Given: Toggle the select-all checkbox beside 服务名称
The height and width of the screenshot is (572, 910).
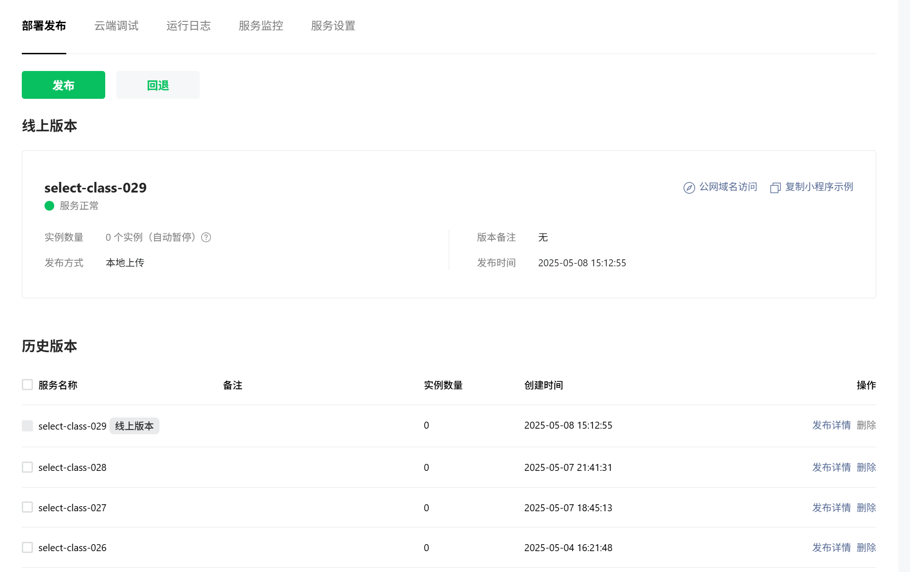Looking at the screenshot, I should tap(27, 385).
